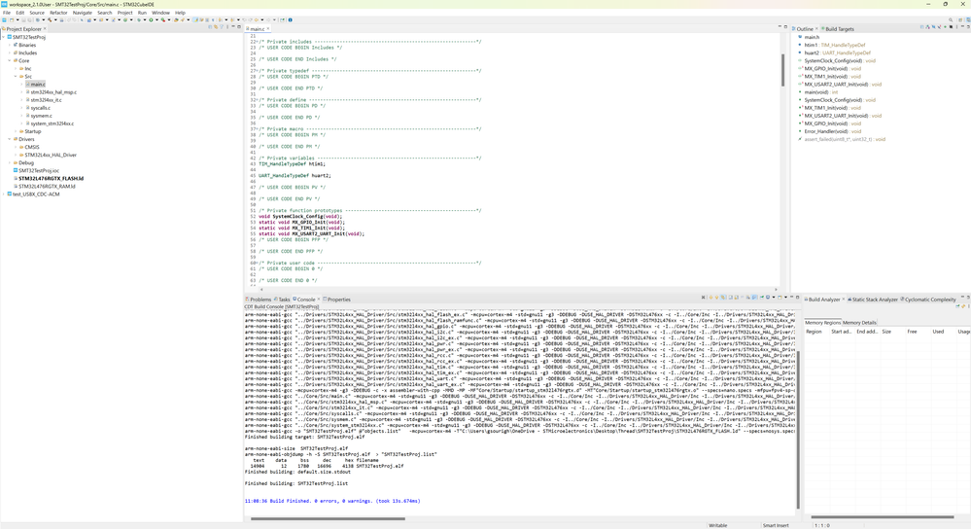This screenshot has width=971, height=529.
Task: Select stm32l4xx_hal_msp.c in Project Explorer
Action: tap(53, 92)
